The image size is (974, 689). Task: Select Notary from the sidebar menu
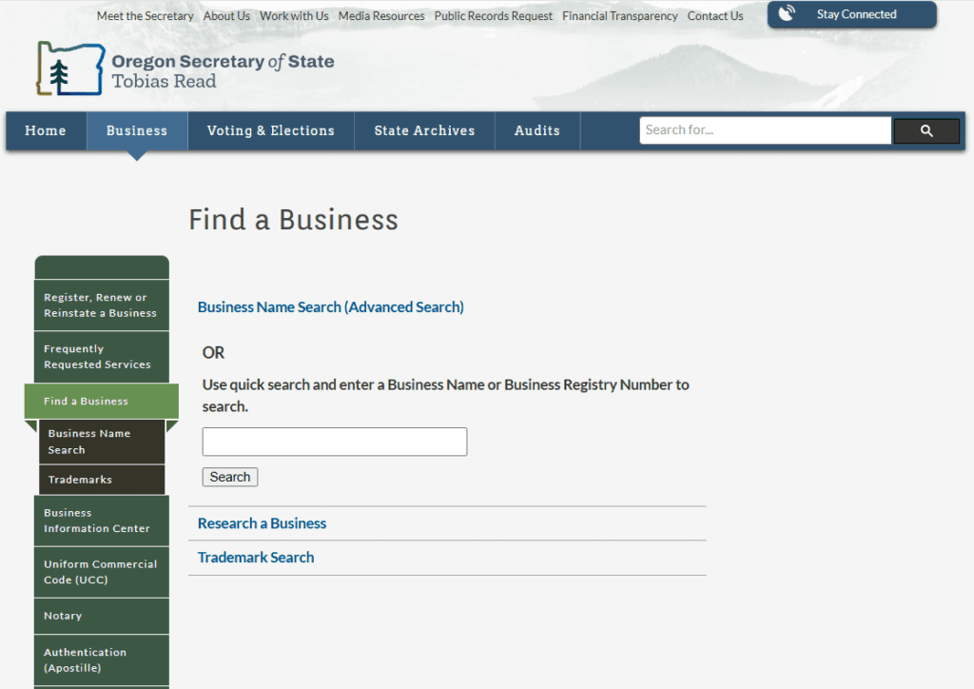[x=63, y=616]
